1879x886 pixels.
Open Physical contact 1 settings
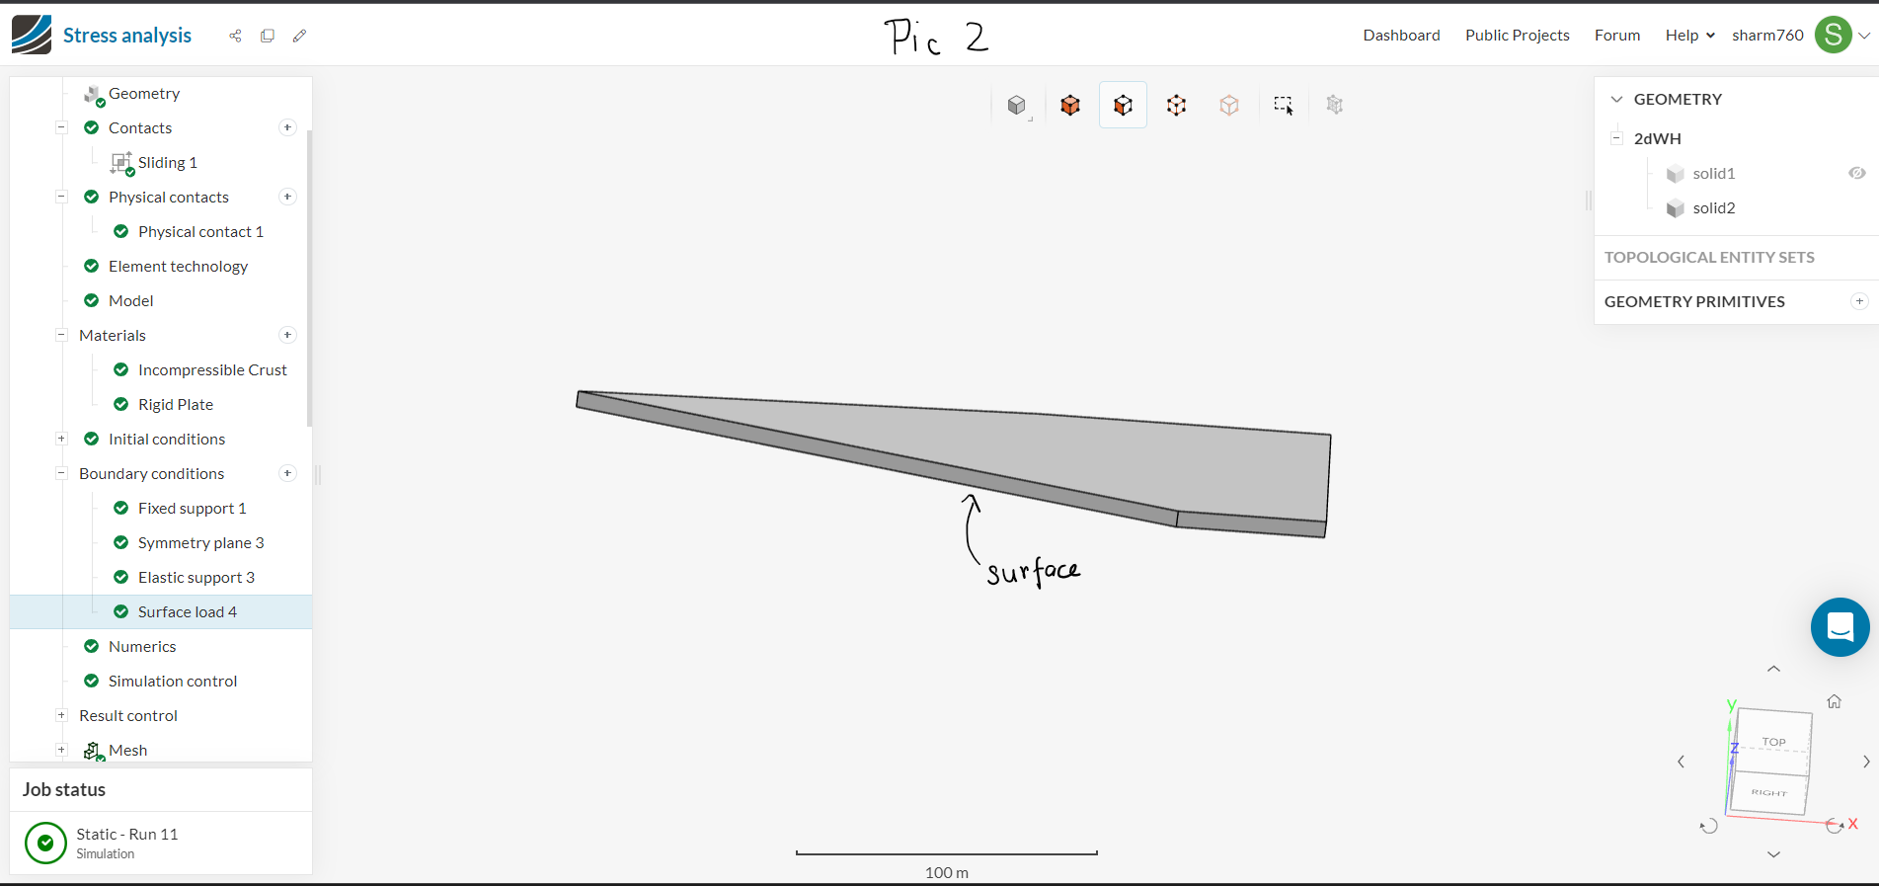[200, 231]
